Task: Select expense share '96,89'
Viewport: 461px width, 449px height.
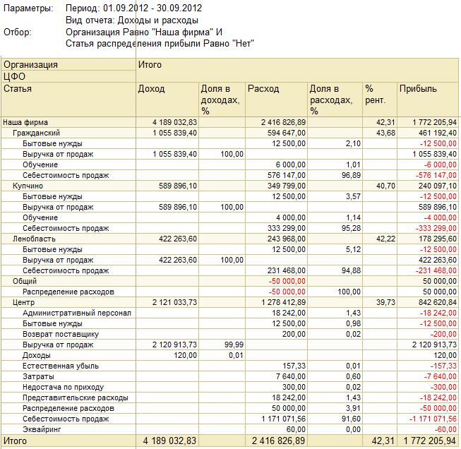Action: [351, 175]
